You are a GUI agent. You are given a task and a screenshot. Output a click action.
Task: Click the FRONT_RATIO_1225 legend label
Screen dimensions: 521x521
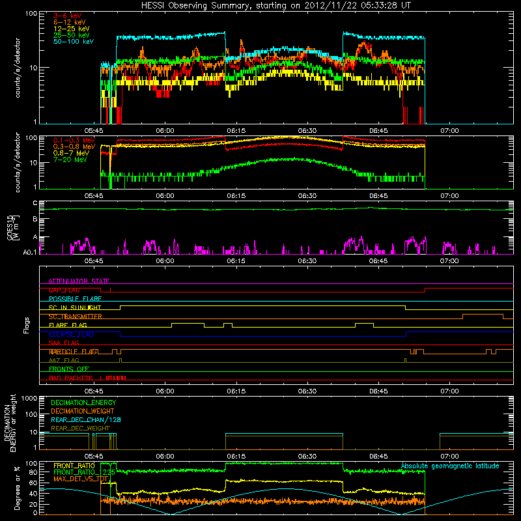click(84, 472)
